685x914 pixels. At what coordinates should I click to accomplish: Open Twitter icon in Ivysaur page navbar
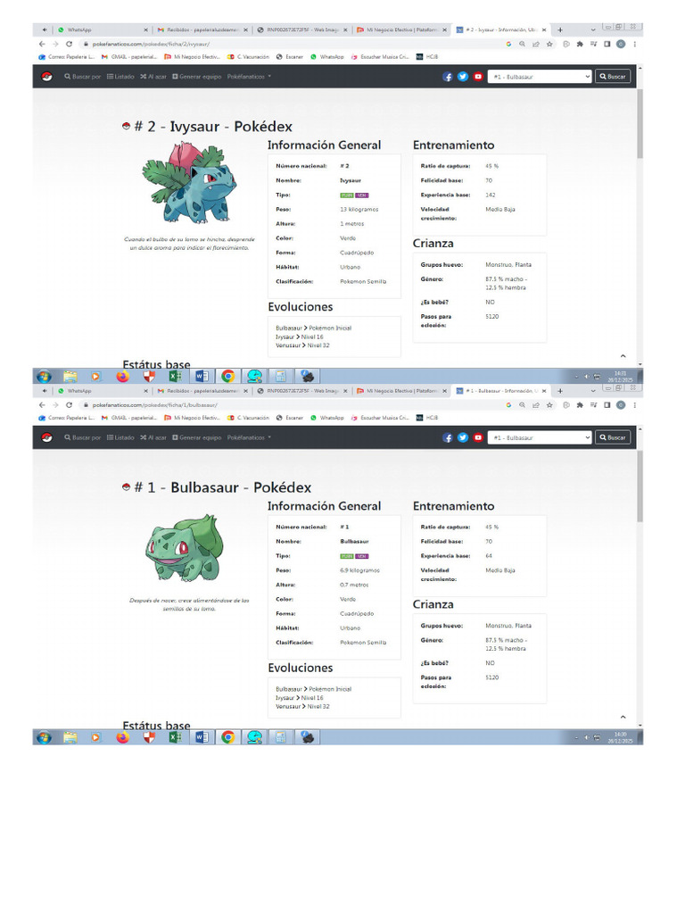(463, 77)
